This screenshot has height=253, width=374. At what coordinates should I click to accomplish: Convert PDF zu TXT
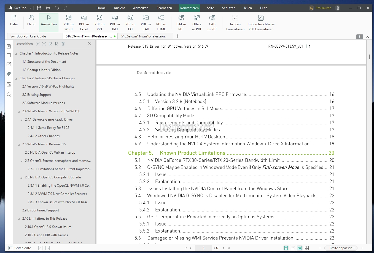tap(130, 23)
